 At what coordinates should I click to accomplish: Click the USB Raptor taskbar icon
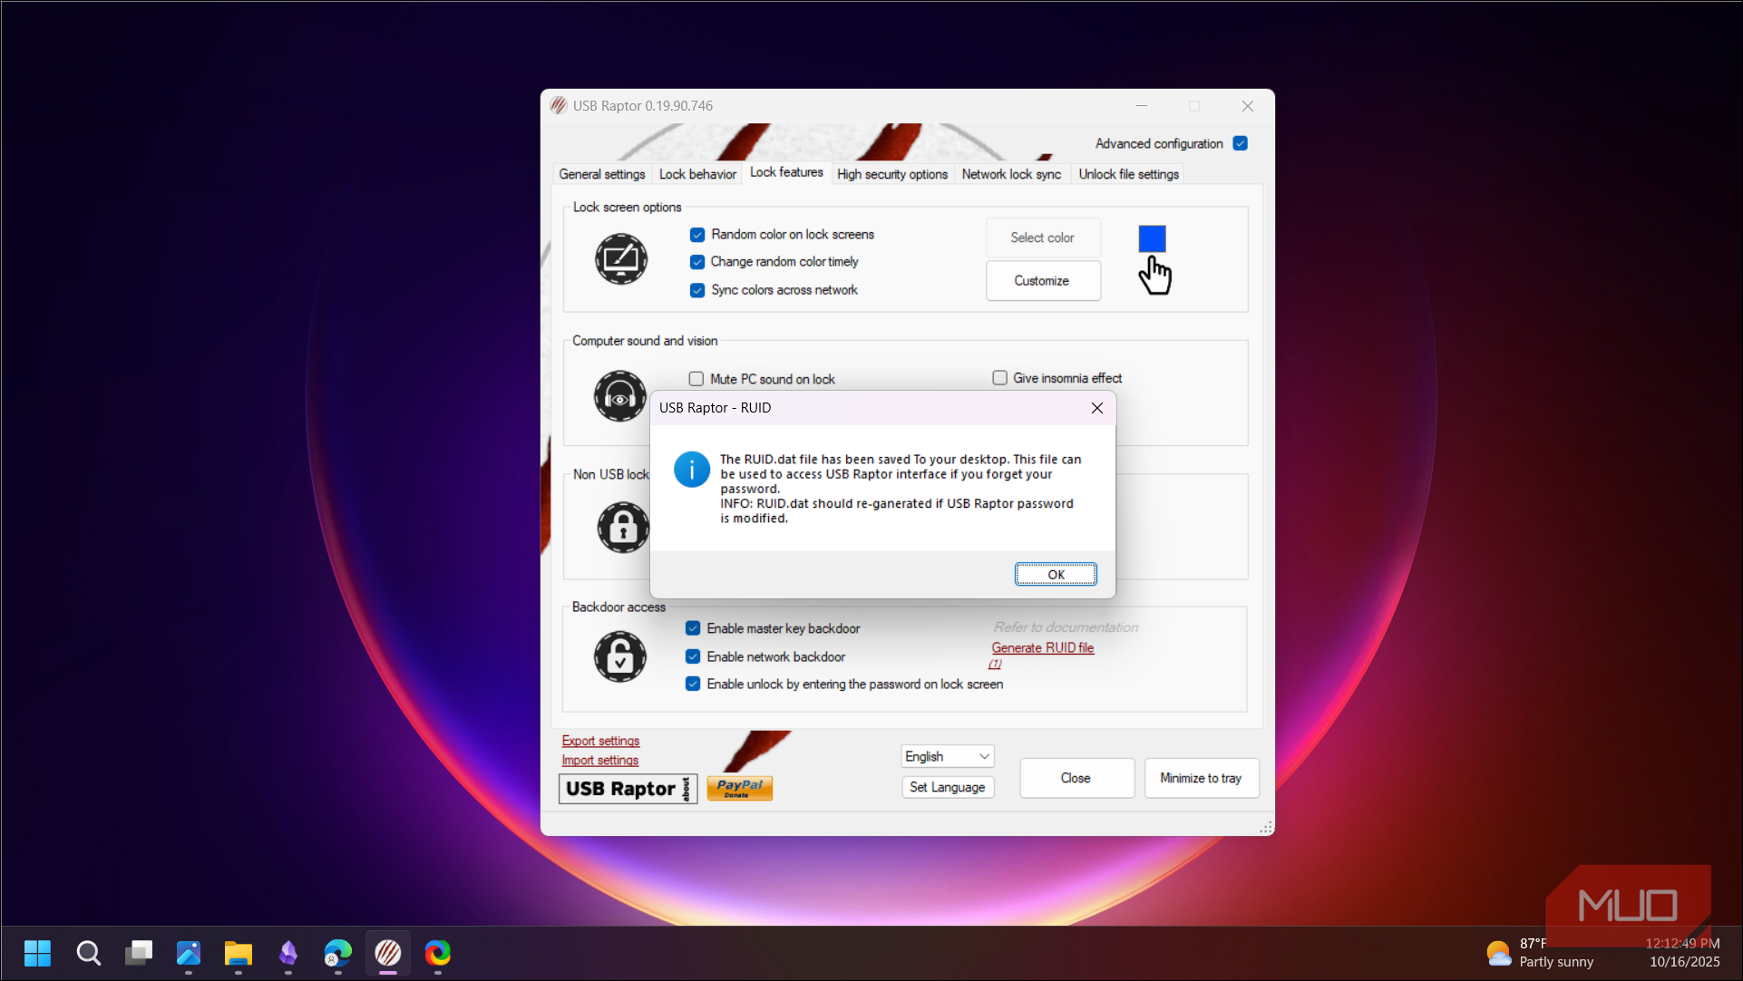[388, 953]
